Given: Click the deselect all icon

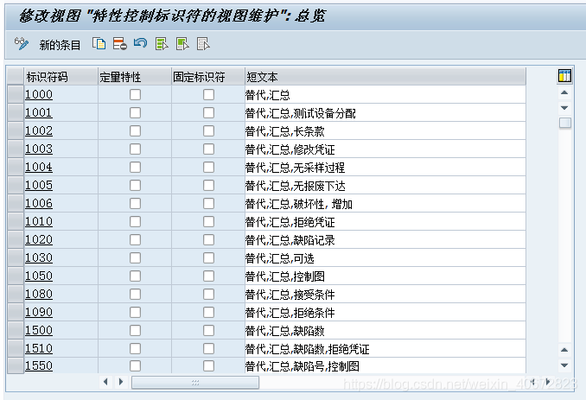Looking at the screenshot, I should point(203,44).
